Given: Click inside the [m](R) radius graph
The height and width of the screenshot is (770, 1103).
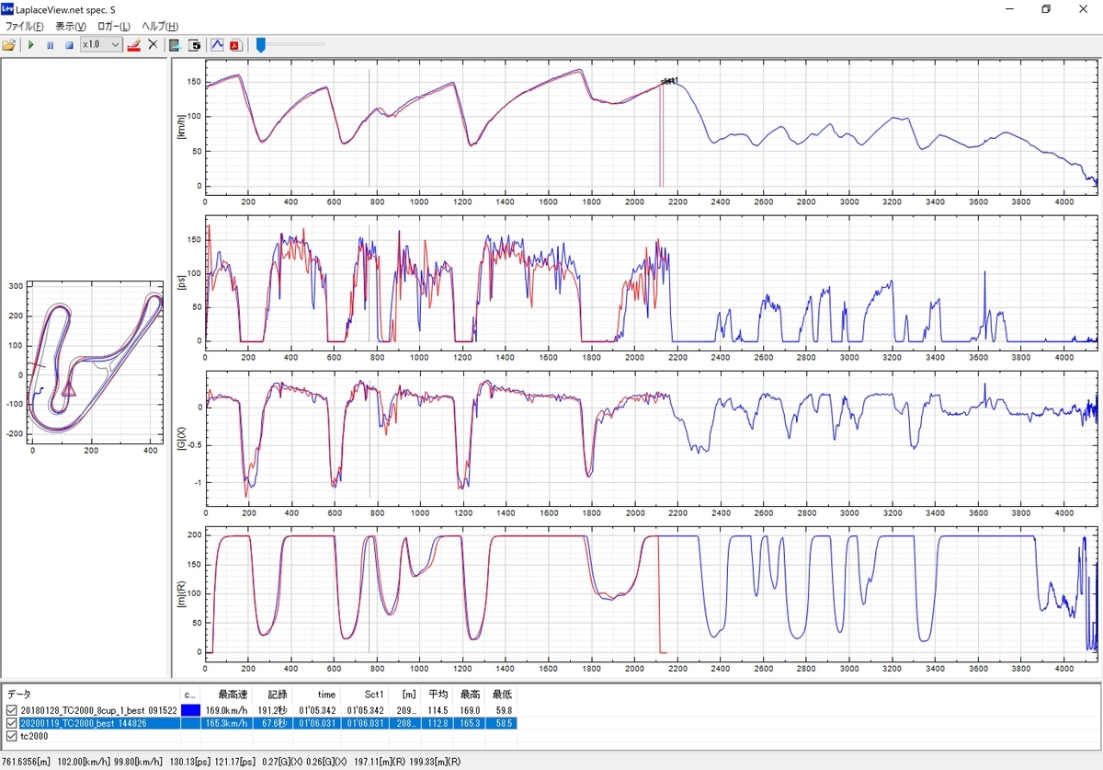Looking at the screenshot, I should (x=651, y=593).
